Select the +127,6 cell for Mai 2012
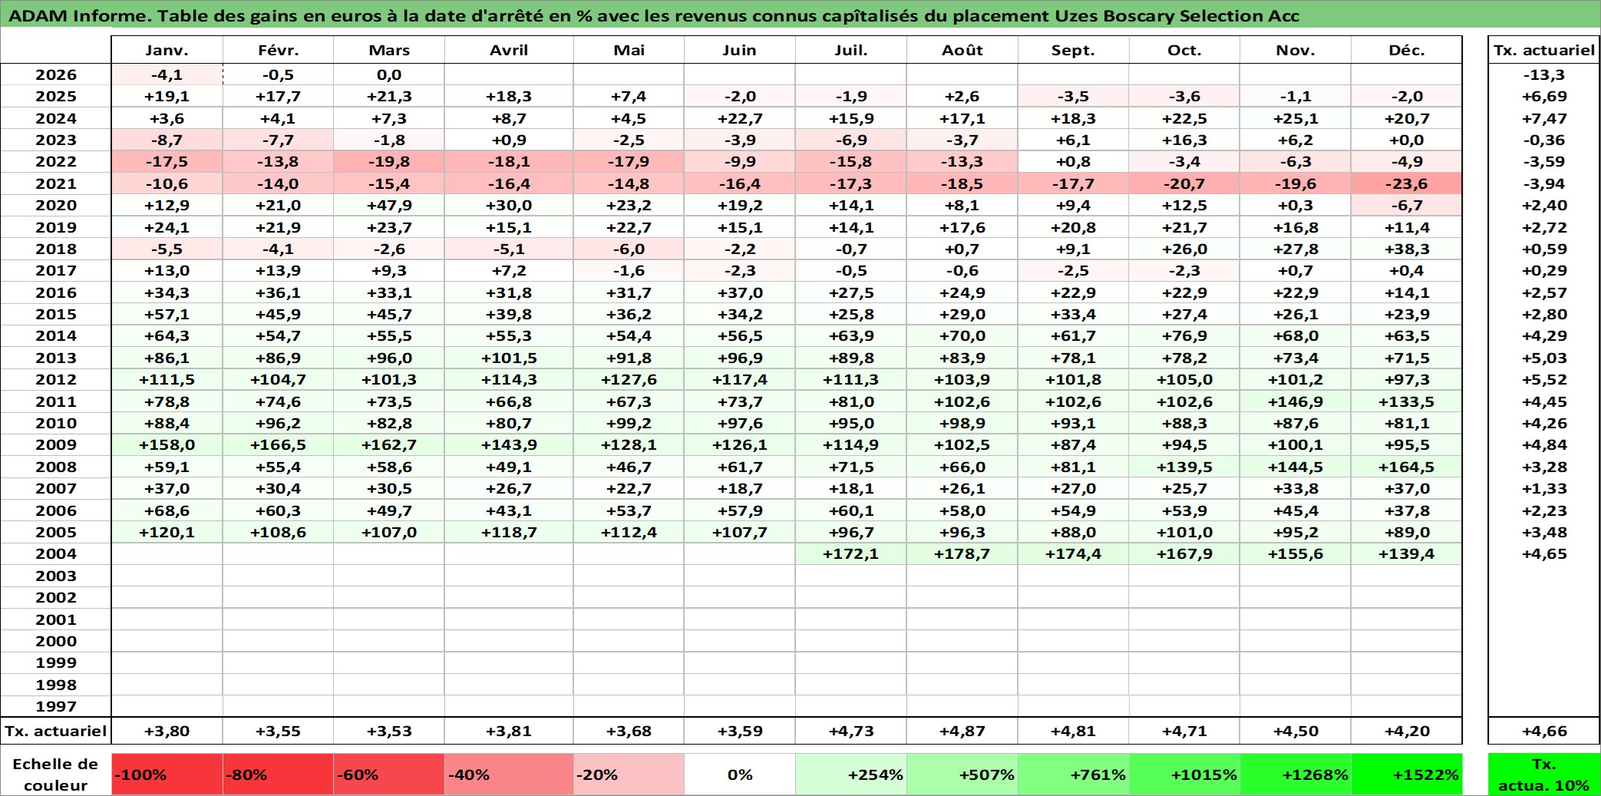Screen dimensions: 1601x796 click(x=629, y=379)
